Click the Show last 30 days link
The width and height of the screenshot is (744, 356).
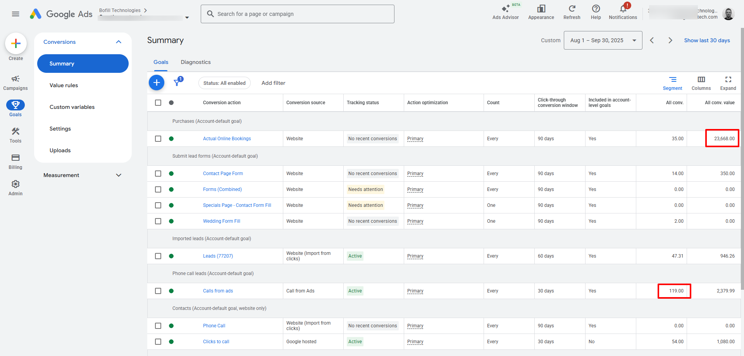(x=707, y=40)
